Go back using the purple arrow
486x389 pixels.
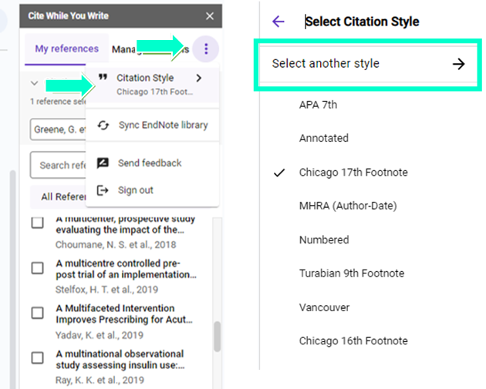click(x=278, y=22)
